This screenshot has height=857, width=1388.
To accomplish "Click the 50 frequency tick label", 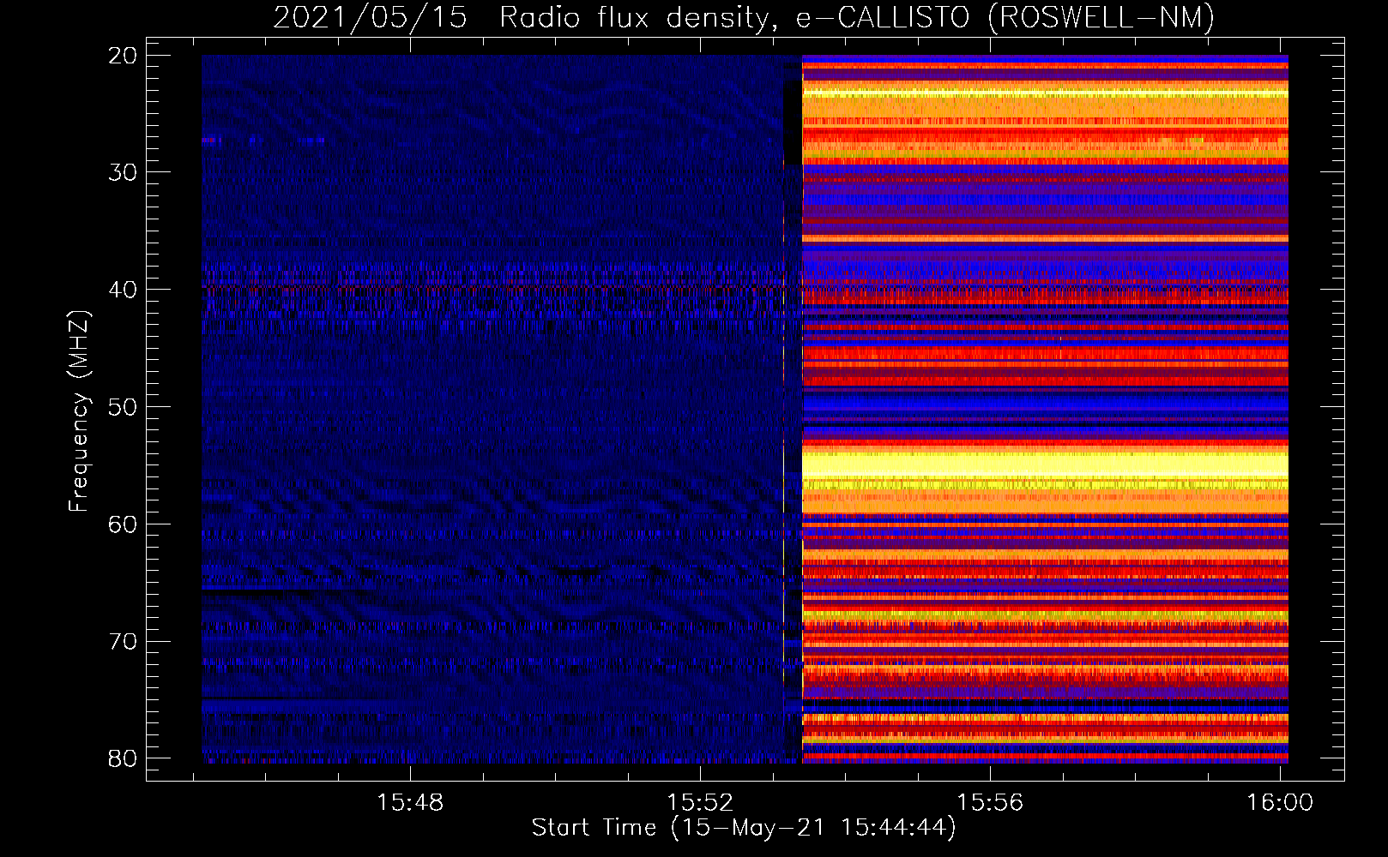I will click(122, 407).
